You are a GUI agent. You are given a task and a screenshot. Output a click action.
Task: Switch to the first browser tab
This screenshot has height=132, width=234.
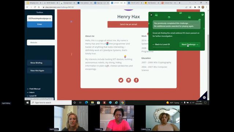pyautogui.click(x=34, y=3)
